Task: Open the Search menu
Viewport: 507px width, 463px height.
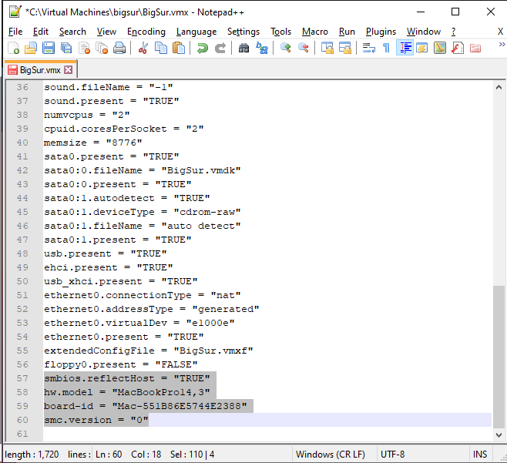Action: tap(72, 32)
